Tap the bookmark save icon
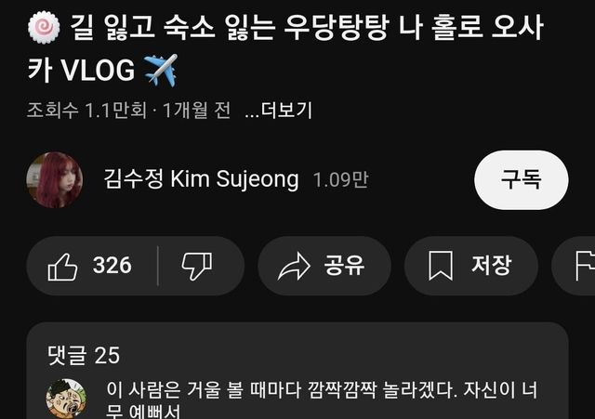The height and width of the screenshot is (419, 595). pyautogui.click(x=441, y=266)
